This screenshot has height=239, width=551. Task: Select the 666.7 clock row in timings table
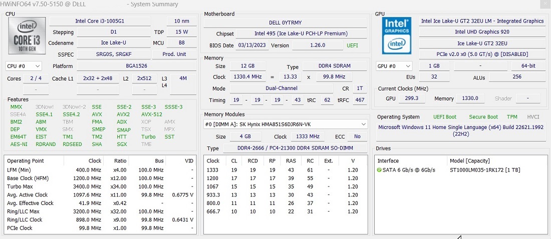pyautogui.click(x=286, y=211)
